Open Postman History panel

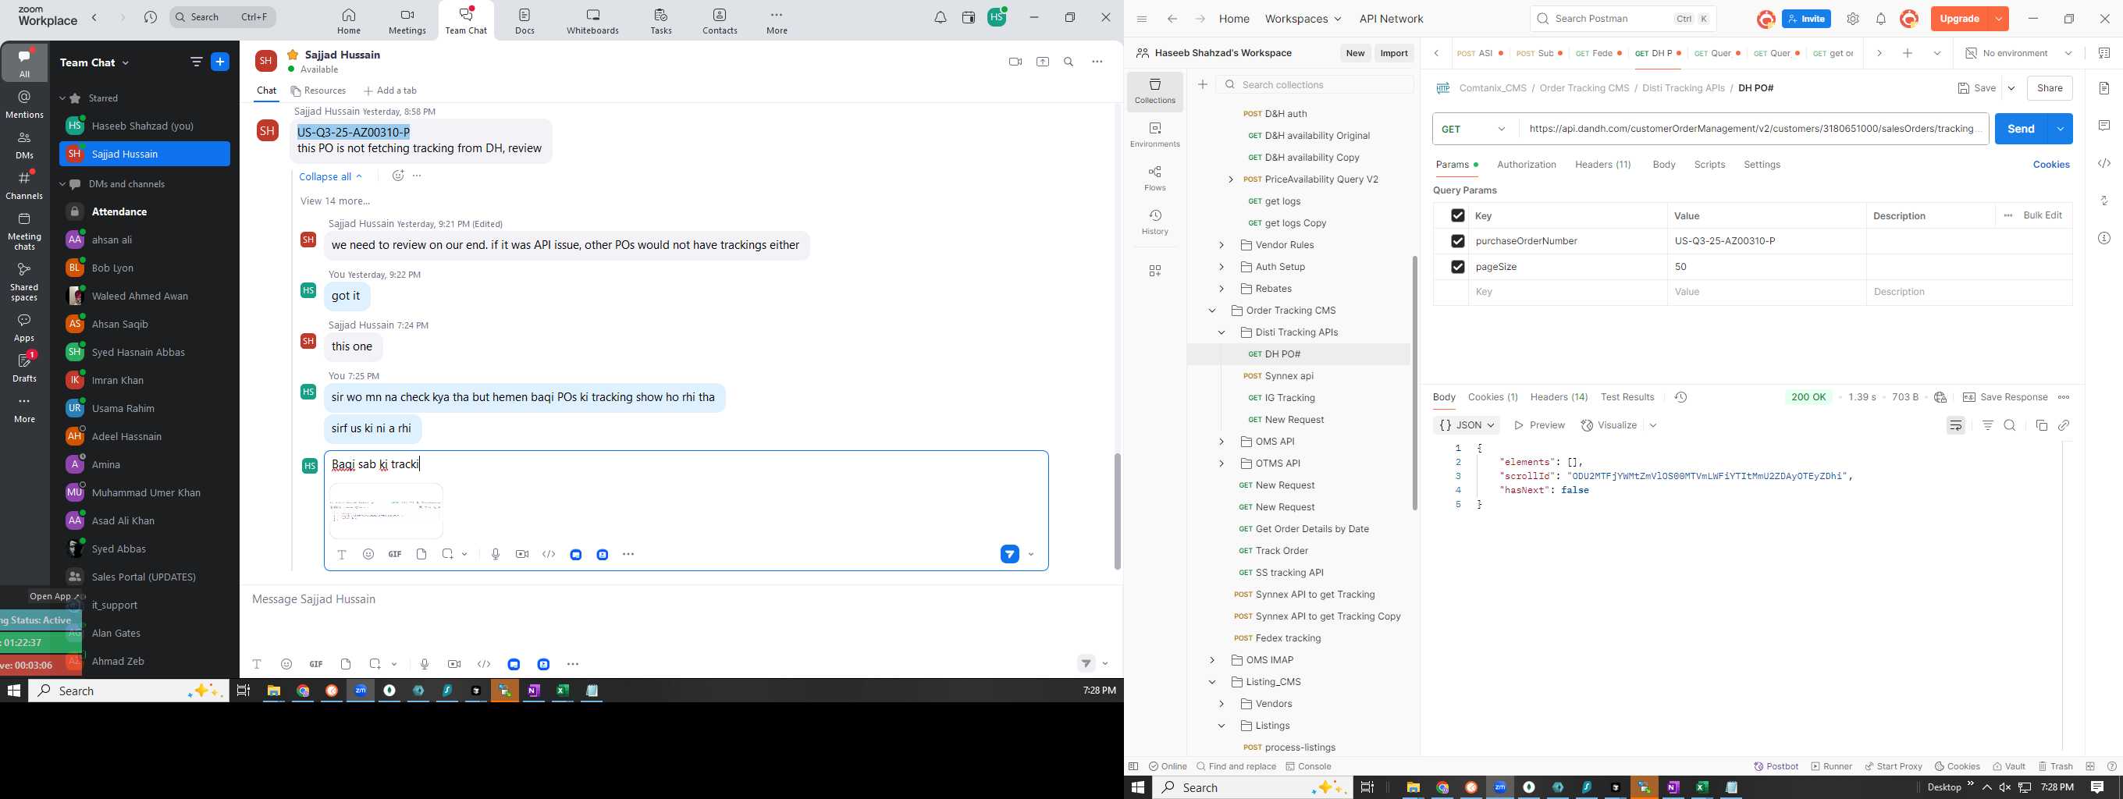tap(1154, 222)
